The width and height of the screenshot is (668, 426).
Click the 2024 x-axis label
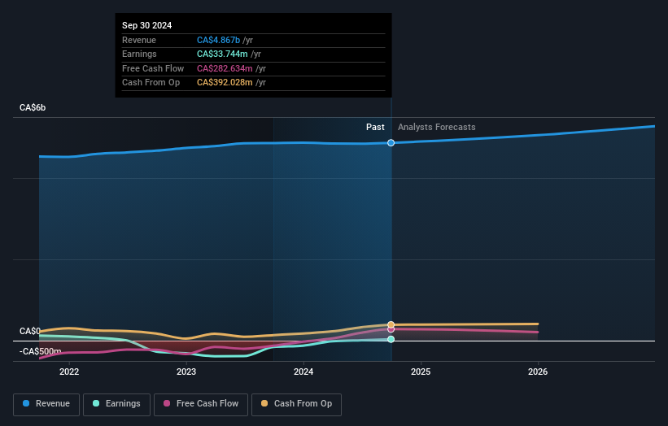point(303,372)
